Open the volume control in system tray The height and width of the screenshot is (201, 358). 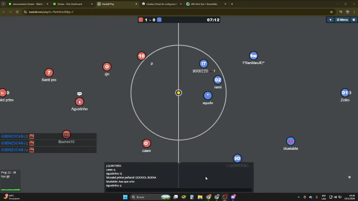335,197
